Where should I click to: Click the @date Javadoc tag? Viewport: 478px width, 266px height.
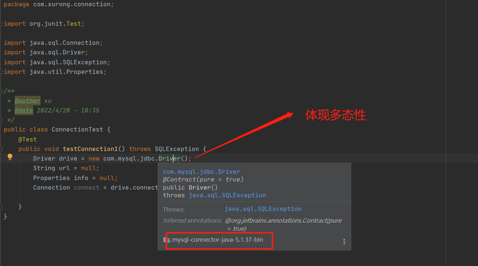click(x=24, y=110)
